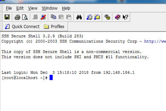Click the Paste icon right of Copy
The image size is (166, 111).
(x=61, y=17)
